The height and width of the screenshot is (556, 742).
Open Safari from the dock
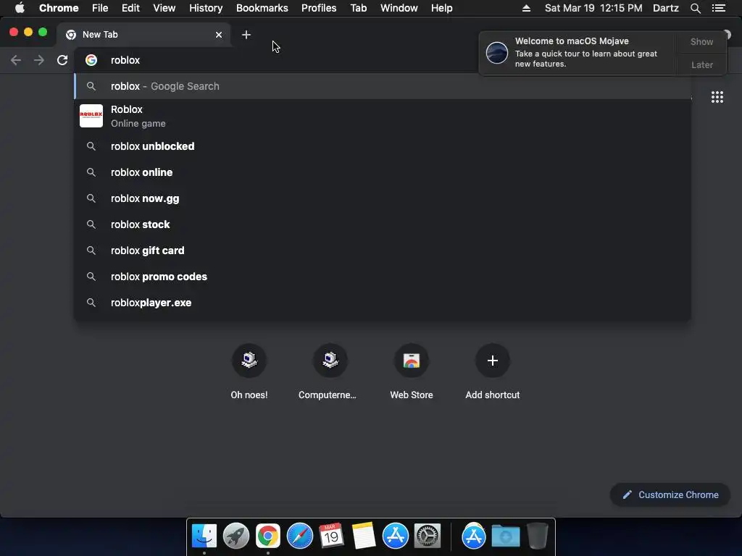click(299, 536)
